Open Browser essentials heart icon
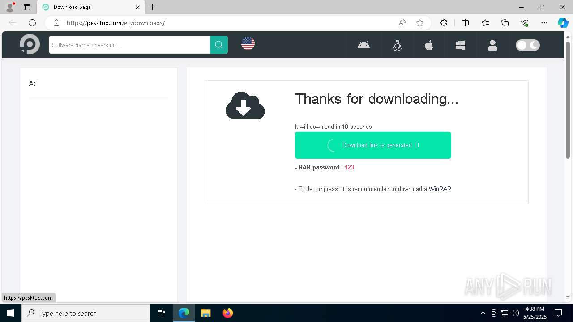Screen dimensions: 573x322 [525, 23]
